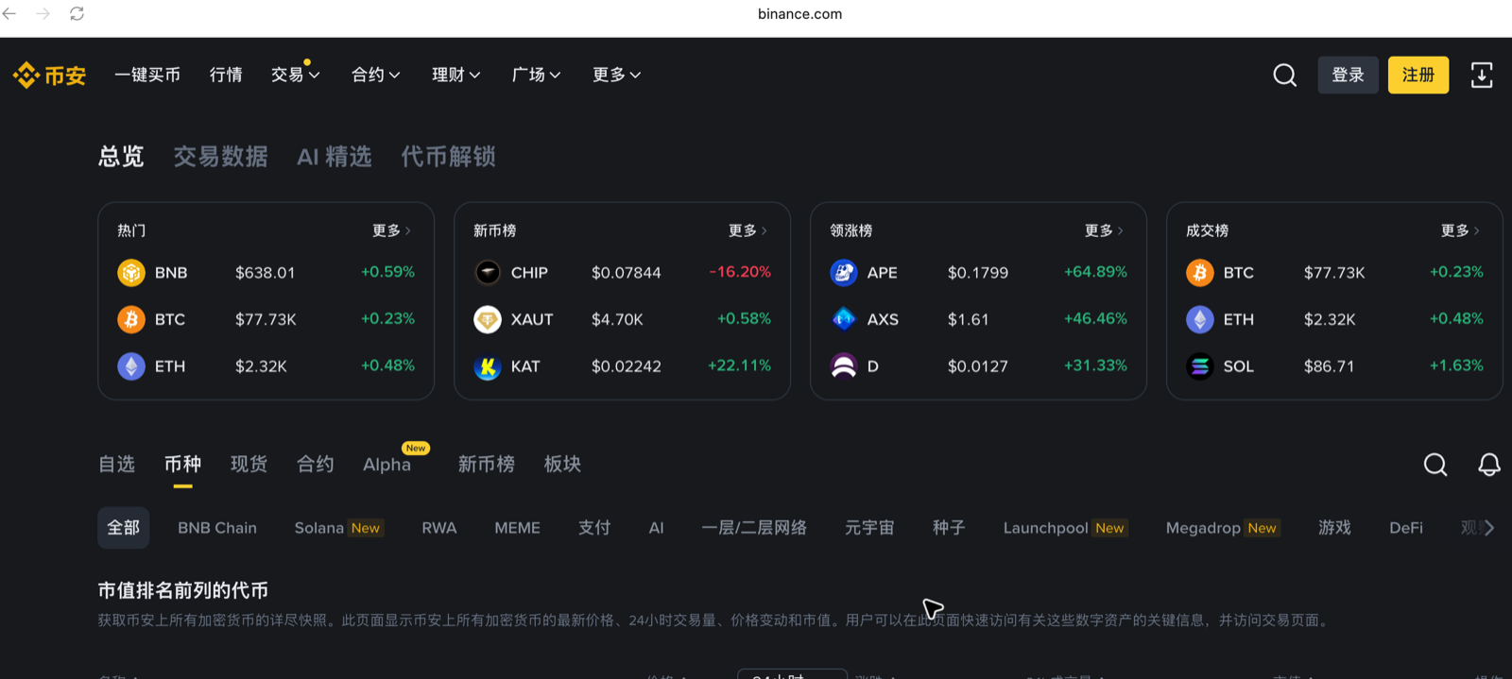Filter by DeFi category
This screenshot has width=1512, height=679.
click(x=1406, y=528)
